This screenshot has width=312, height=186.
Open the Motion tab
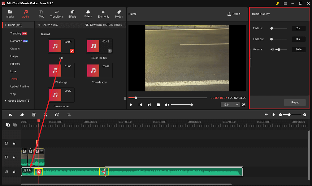pos(119,14)
